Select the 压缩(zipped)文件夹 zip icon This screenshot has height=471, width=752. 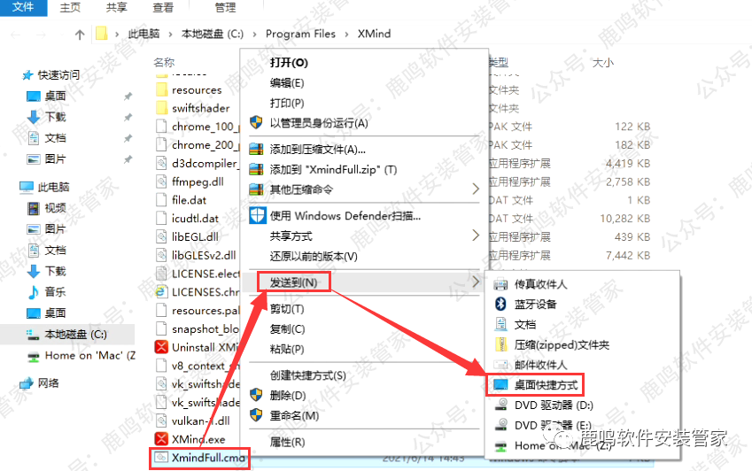[x=500, y=344]
